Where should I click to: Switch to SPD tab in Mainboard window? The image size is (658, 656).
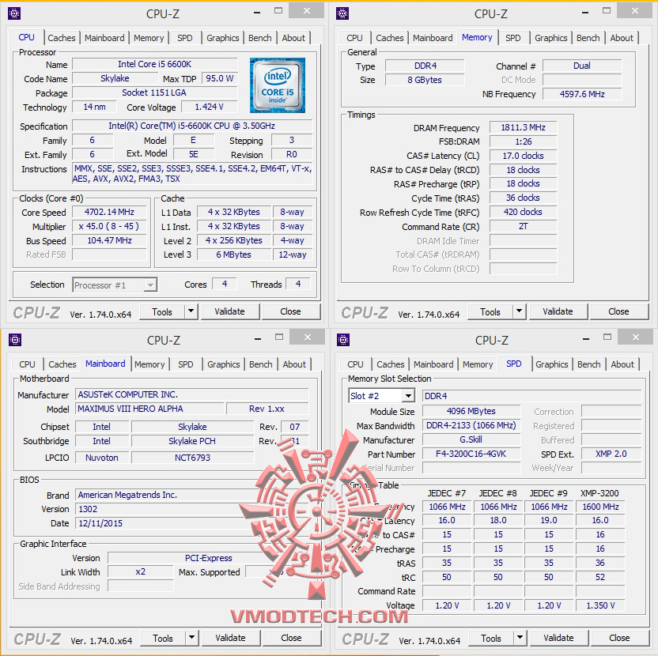tap(186, 364)
